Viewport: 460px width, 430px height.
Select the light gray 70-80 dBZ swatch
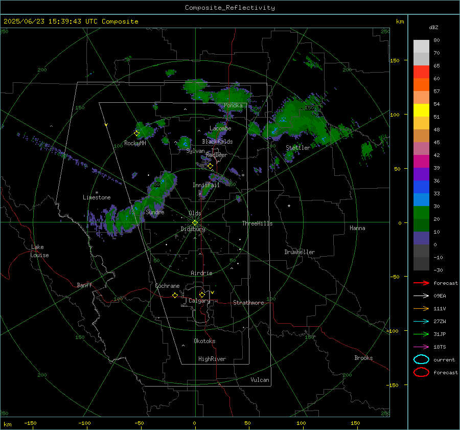tap(421, 47)
